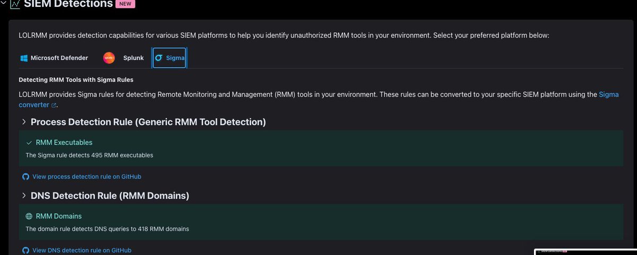The image size is (637, 255).
Task: Click the SIEM Detections chart icon
Action: [15, 4]
